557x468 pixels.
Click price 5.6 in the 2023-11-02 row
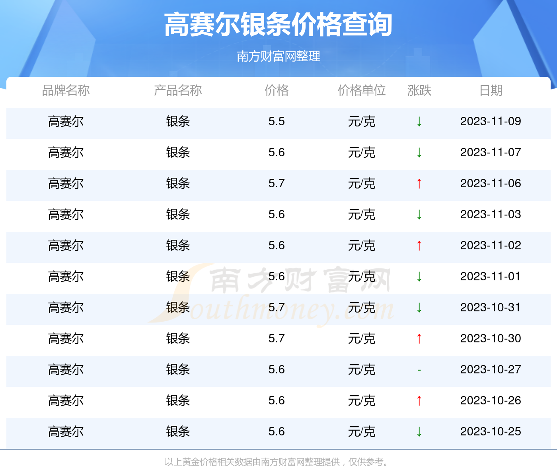pyautogui.click(x=277, y=245)
